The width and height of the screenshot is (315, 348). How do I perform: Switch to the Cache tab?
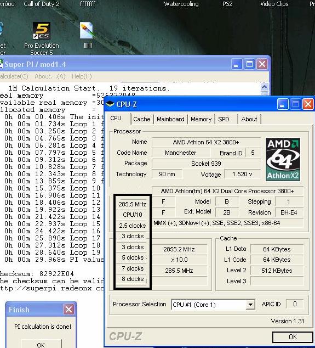[141, 119]
